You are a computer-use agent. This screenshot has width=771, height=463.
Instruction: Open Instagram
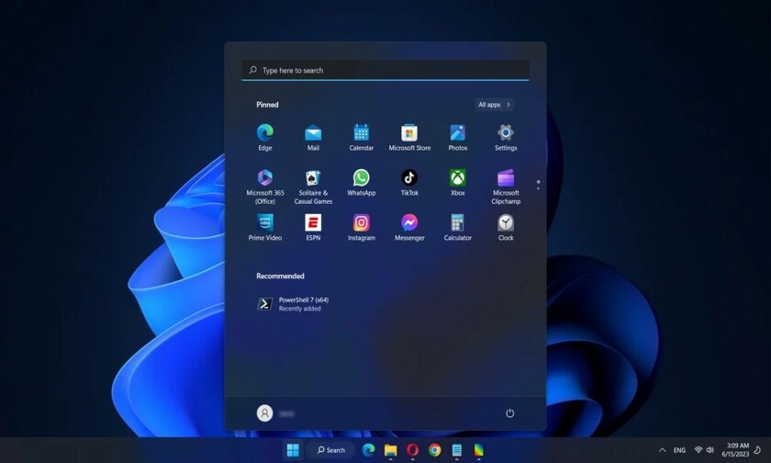pyautogui.click(x=362, y=227)
